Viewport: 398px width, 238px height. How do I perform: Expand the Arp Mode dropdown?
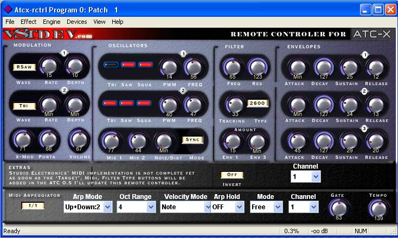tap(107, 207)
